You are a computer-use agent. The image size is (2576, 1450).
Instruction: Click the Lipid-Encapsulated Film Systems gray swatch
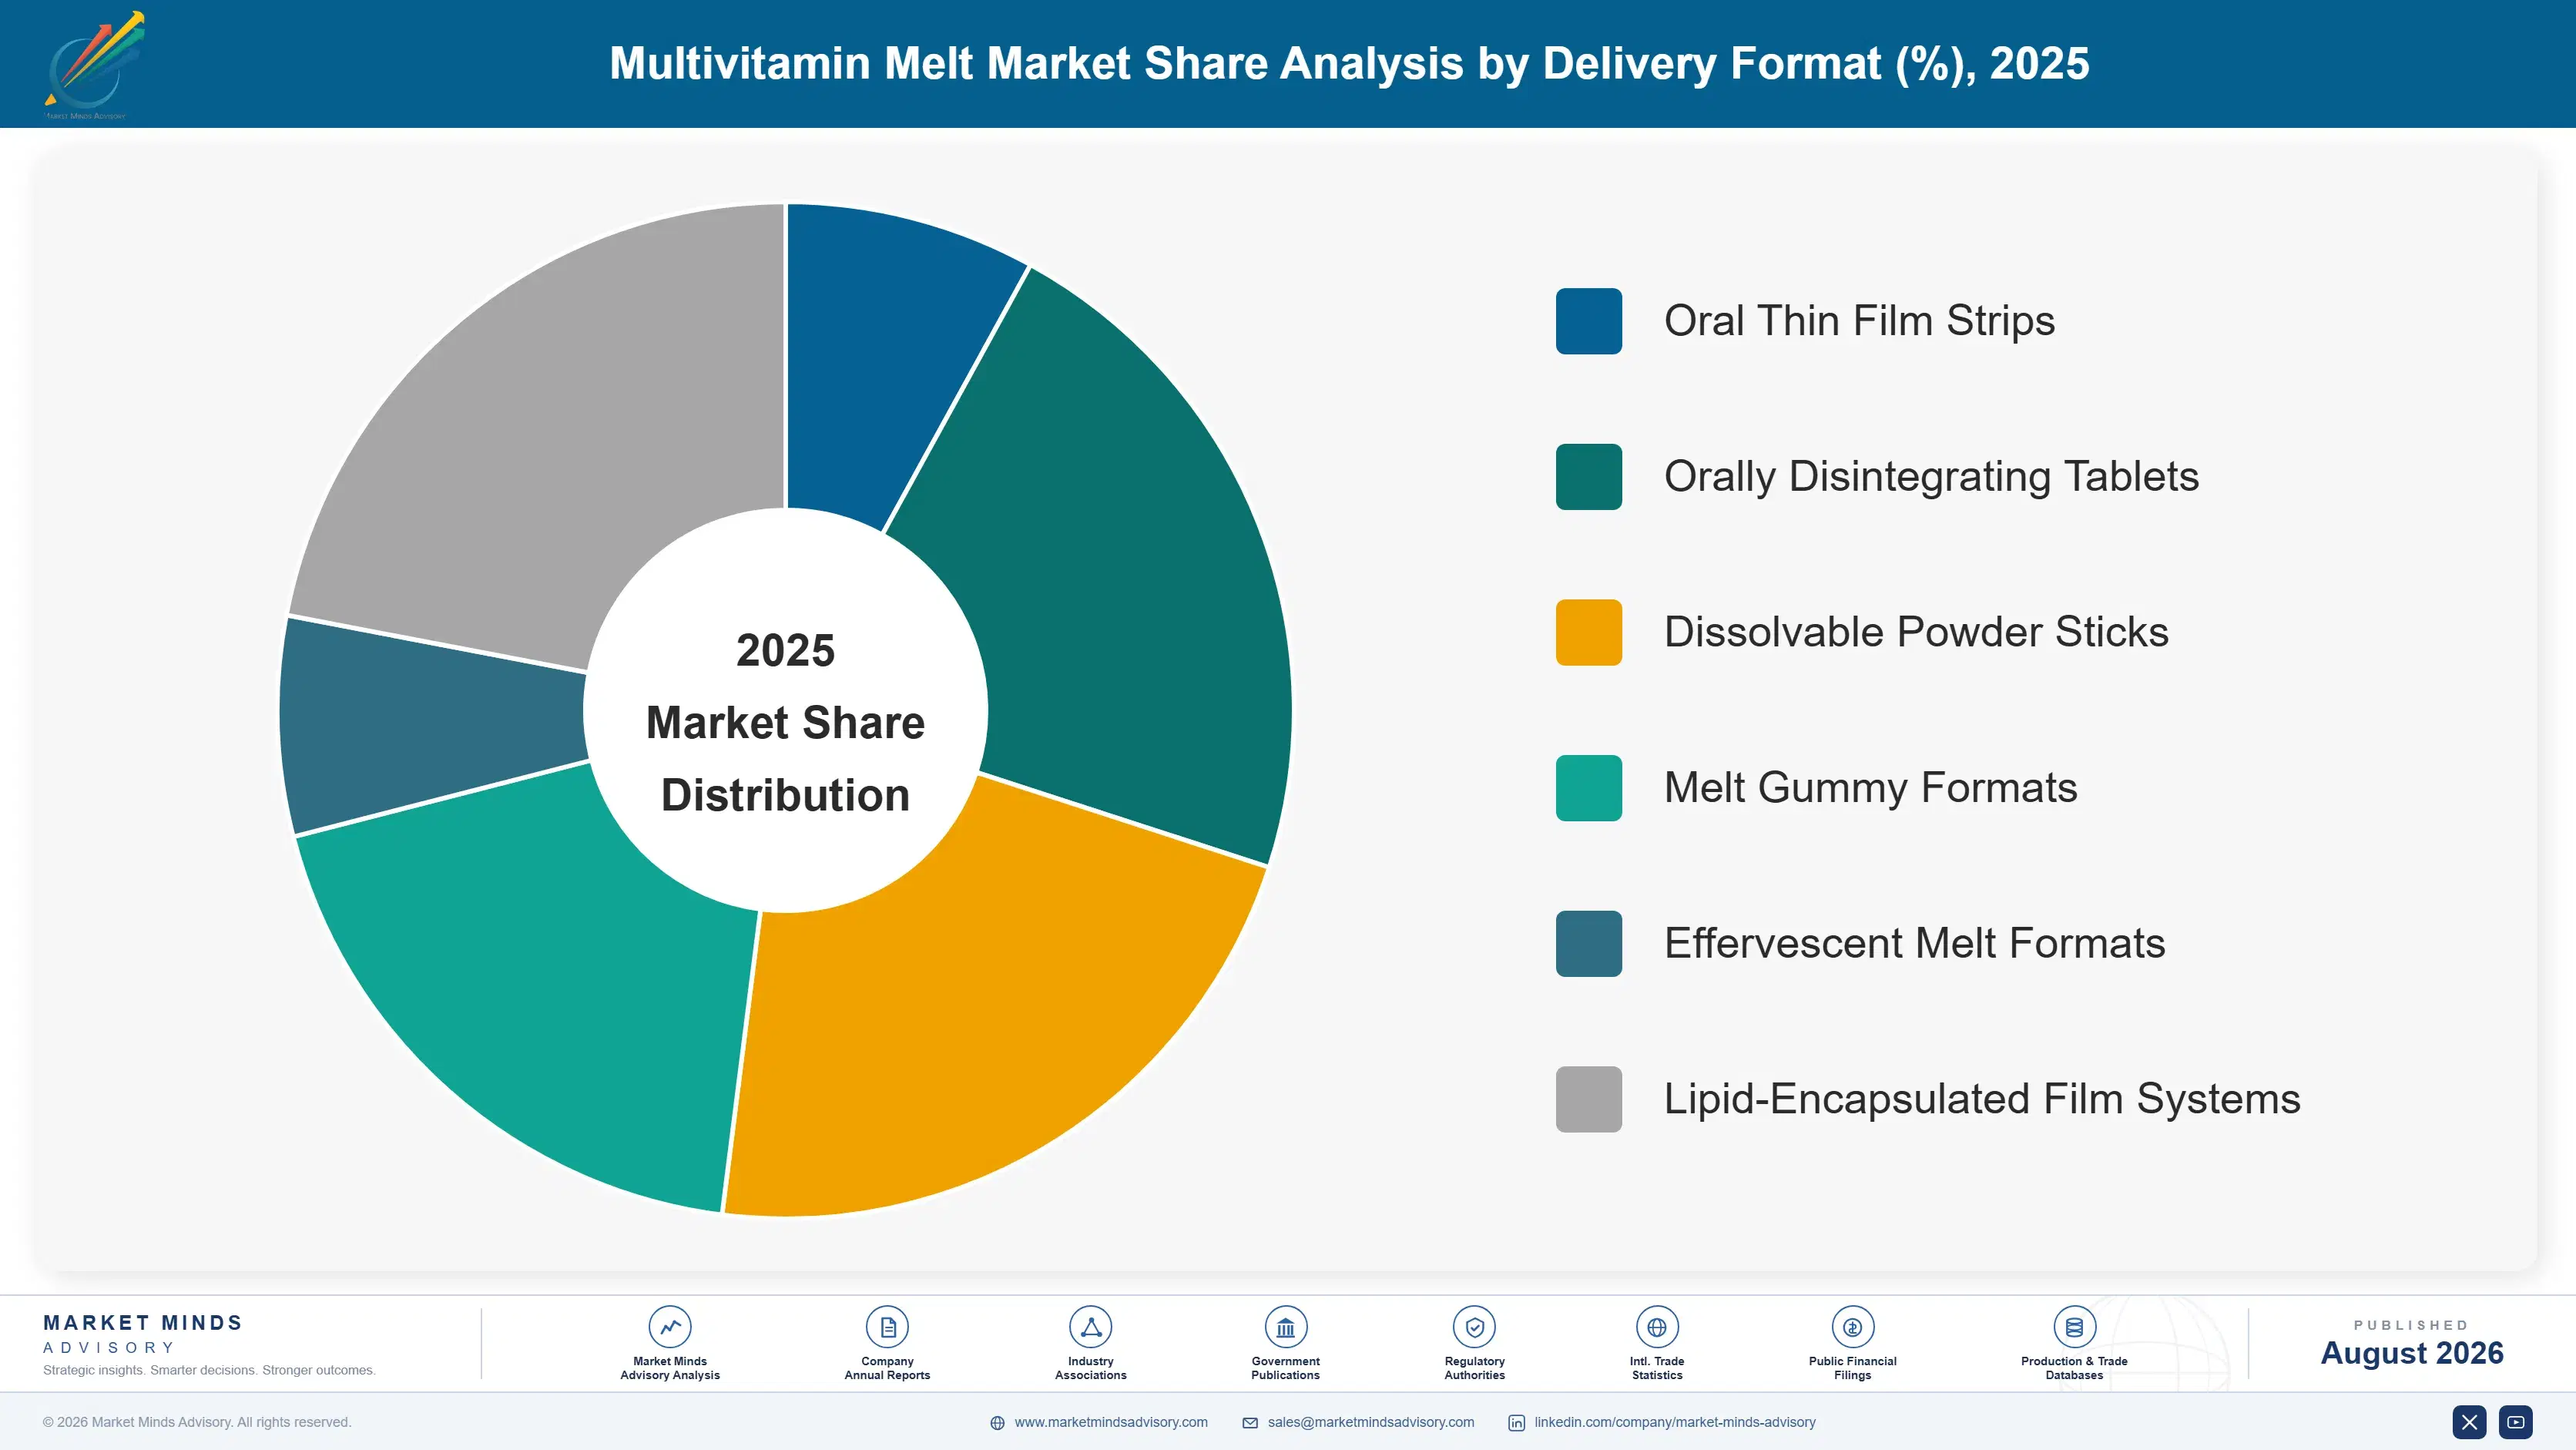tap(1588, 1099)
